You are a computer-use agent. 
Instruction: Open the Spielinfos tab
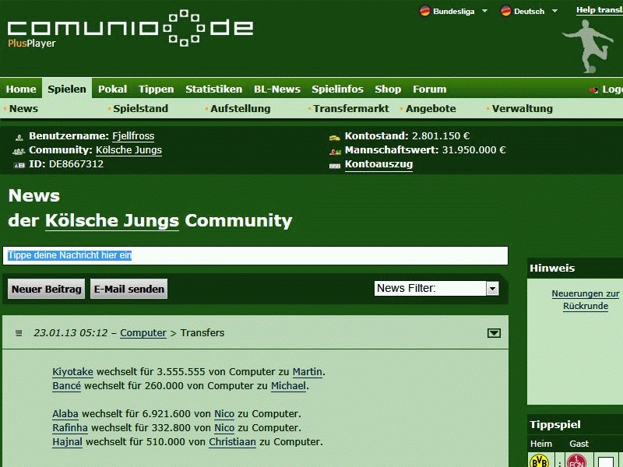point(337,89)
